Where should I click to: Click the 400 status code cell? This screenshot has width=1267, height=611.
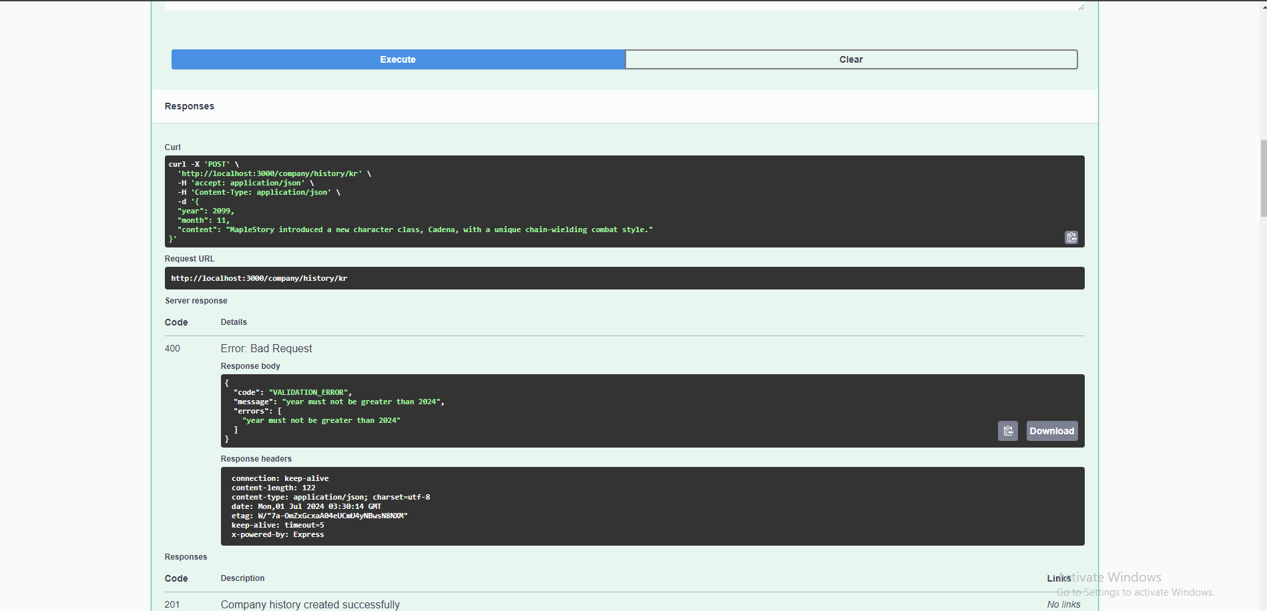tap(172, 348)
